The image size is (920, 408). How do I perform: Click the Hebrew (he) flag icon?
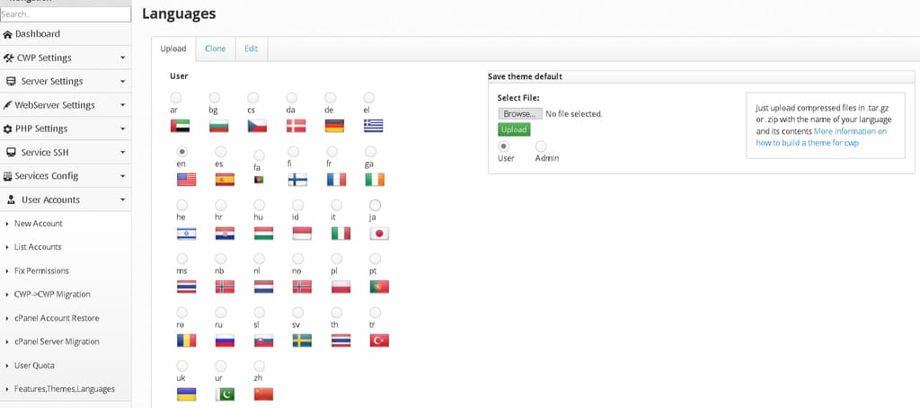pyautogui.click(x=187, y=234)
